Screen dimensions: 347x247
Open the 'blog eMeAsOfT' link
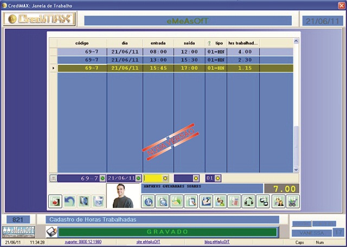click(x=217, y=243)
